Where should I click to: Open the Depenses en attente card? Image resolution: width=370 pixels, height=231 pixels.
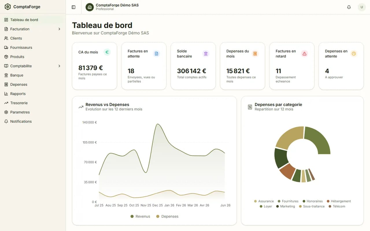click(341, 66)
